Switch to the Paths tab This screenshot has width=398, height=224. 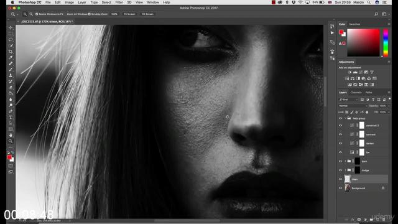pyautogui.click(x=369, y=93)
